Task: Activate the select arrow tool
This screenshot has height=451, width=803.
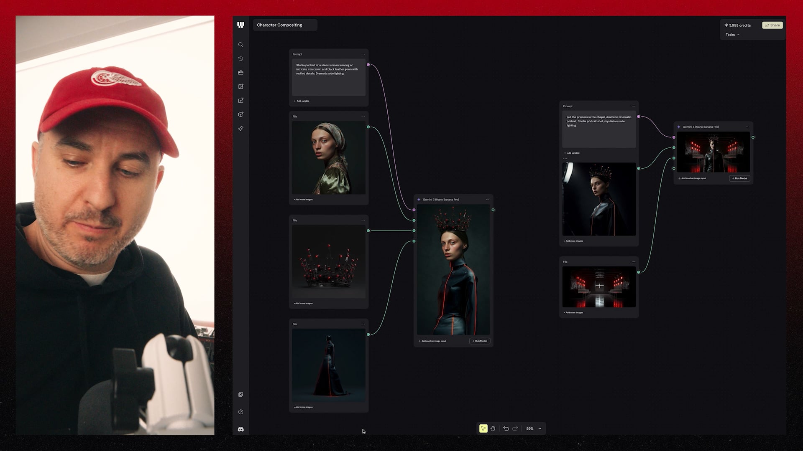Action: point(483,428)
